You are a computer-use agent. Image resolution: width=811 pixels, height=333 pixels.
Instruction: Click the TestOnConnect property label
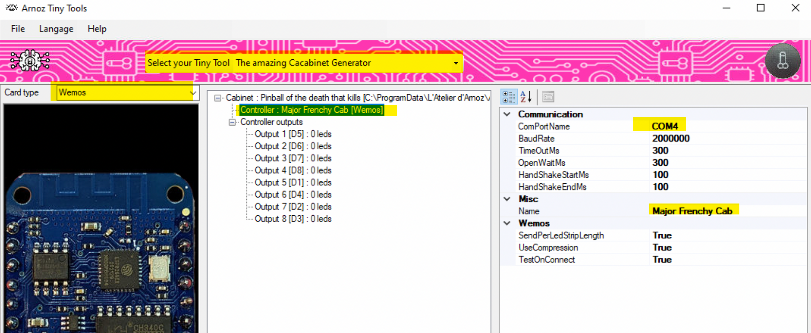(x=547, y=260)
